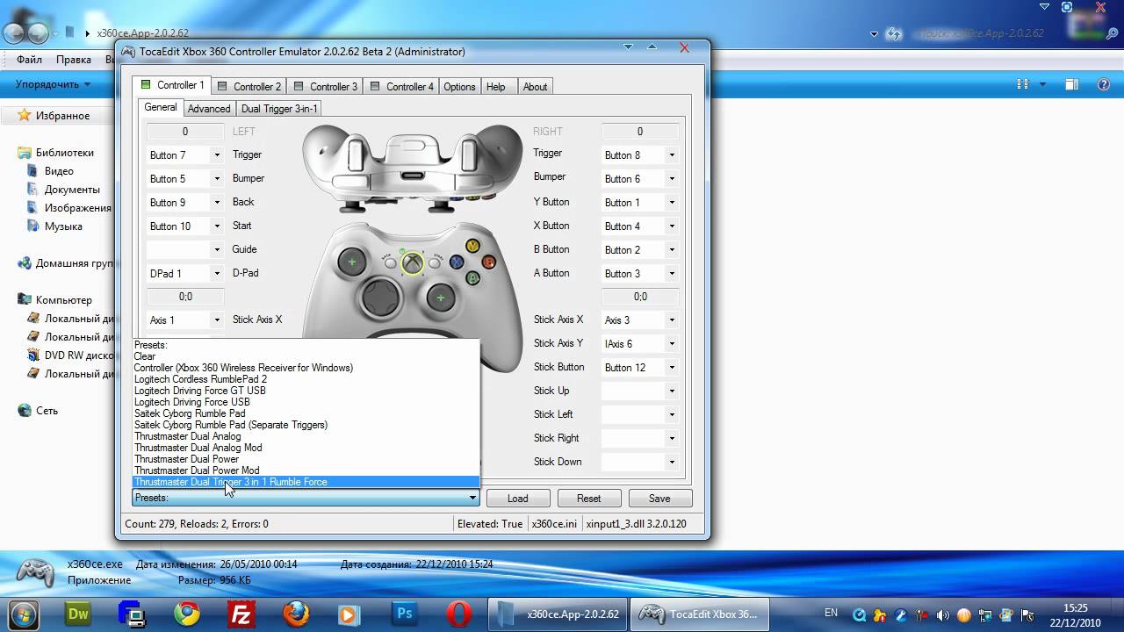Viewport: 1124px width, 632px height.
Task: Open left Bumper Button 5 dropdown
Action: pos(217,179)
